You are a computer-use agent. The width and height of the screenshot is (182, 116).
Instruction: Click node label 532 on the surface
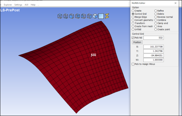pos(93,55)
